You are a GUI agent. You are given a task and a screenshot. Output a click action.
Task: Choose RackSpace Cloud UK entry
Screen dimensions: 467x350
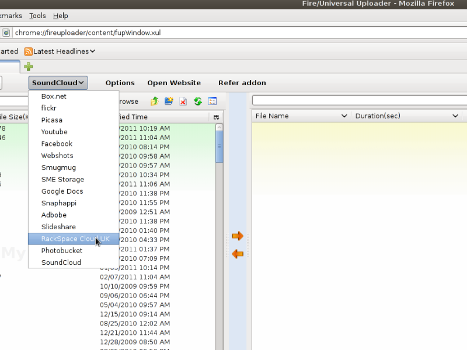tap(74, 239)
